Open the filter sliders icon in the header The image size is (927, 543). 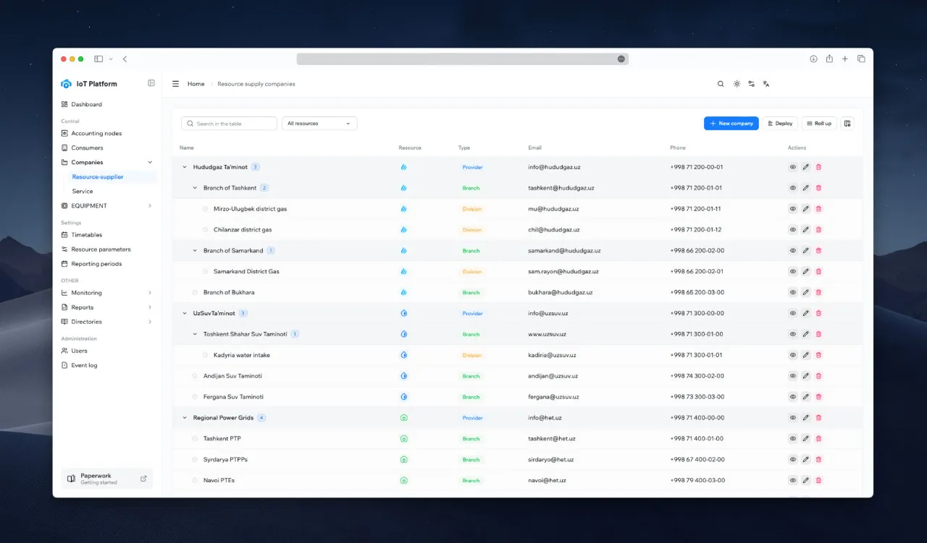click(x=751, y=84)
